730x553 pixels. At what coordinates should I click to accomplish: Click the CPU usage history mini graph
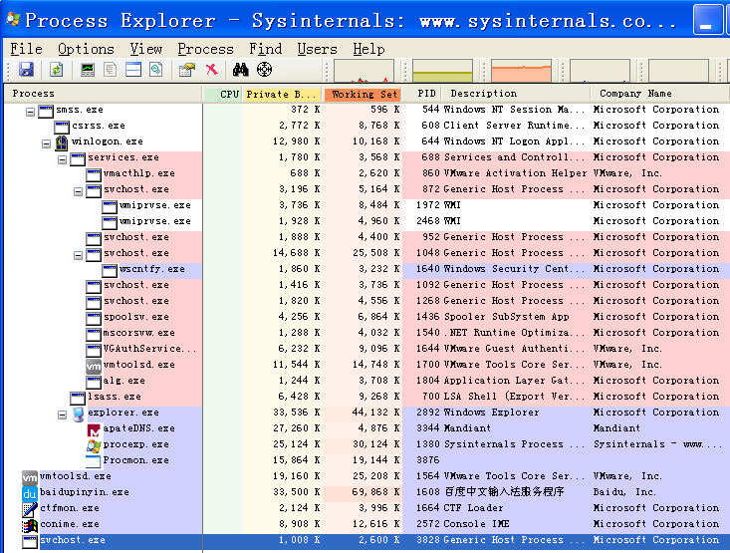[365, 71]
